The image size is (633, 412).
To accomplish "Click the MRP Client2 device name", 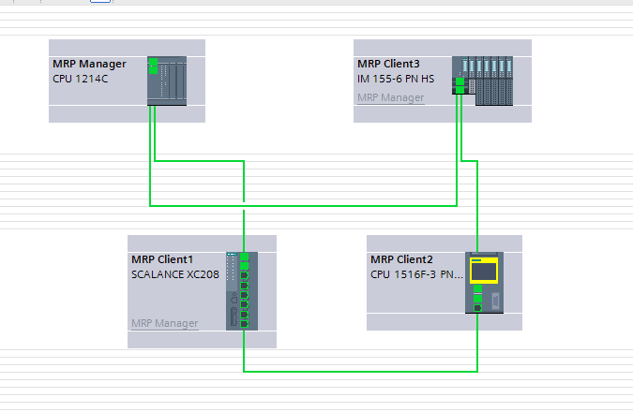I will 401,259.
